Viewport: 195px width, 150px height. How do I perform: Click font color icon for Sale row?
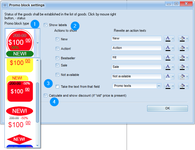168,67
